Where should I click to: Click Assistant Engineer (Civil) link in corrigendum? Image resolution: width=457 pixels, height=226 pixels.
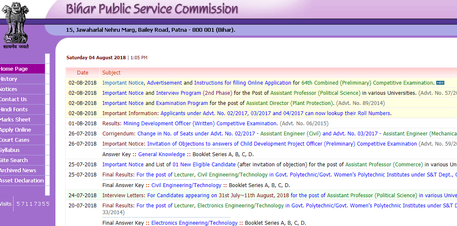coord(291,134)
